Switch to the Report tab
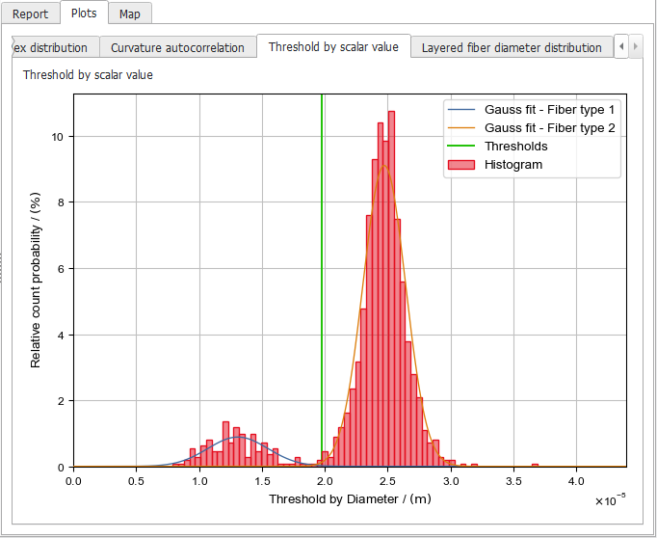 click(30, 14)
